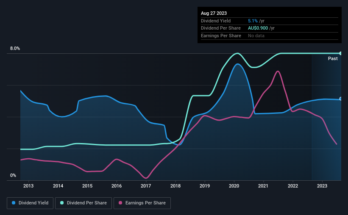348x215 pixels.
Task: Click the 8.0% y-axis label
Action: point(15,48)
